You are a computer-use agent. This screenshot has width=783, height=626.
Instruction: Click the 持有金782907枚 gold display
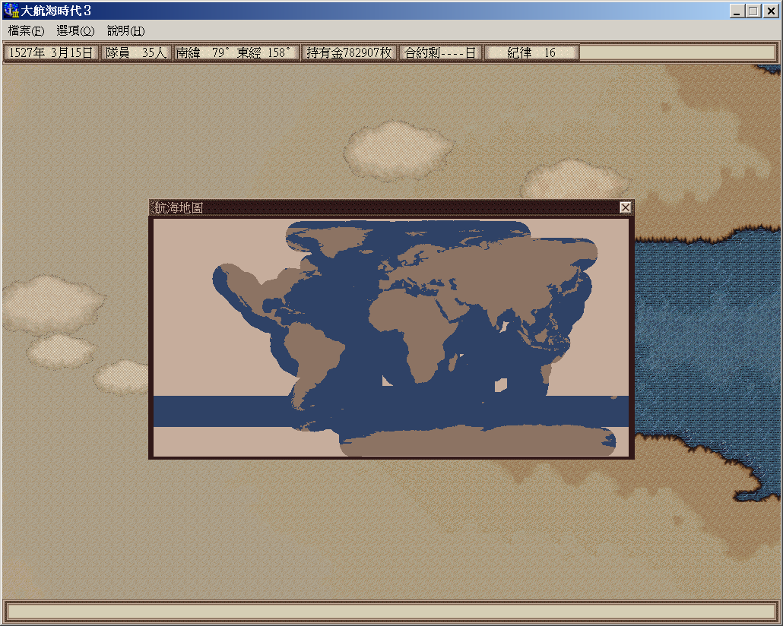(349, 52)
